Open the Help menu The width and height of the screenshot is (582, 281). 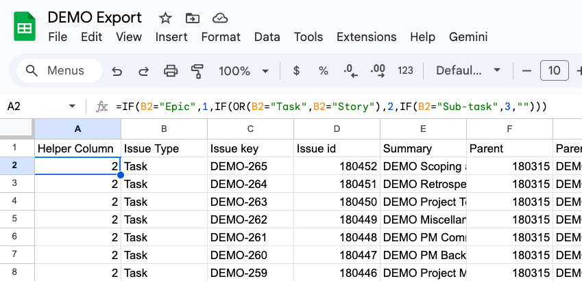423,37
